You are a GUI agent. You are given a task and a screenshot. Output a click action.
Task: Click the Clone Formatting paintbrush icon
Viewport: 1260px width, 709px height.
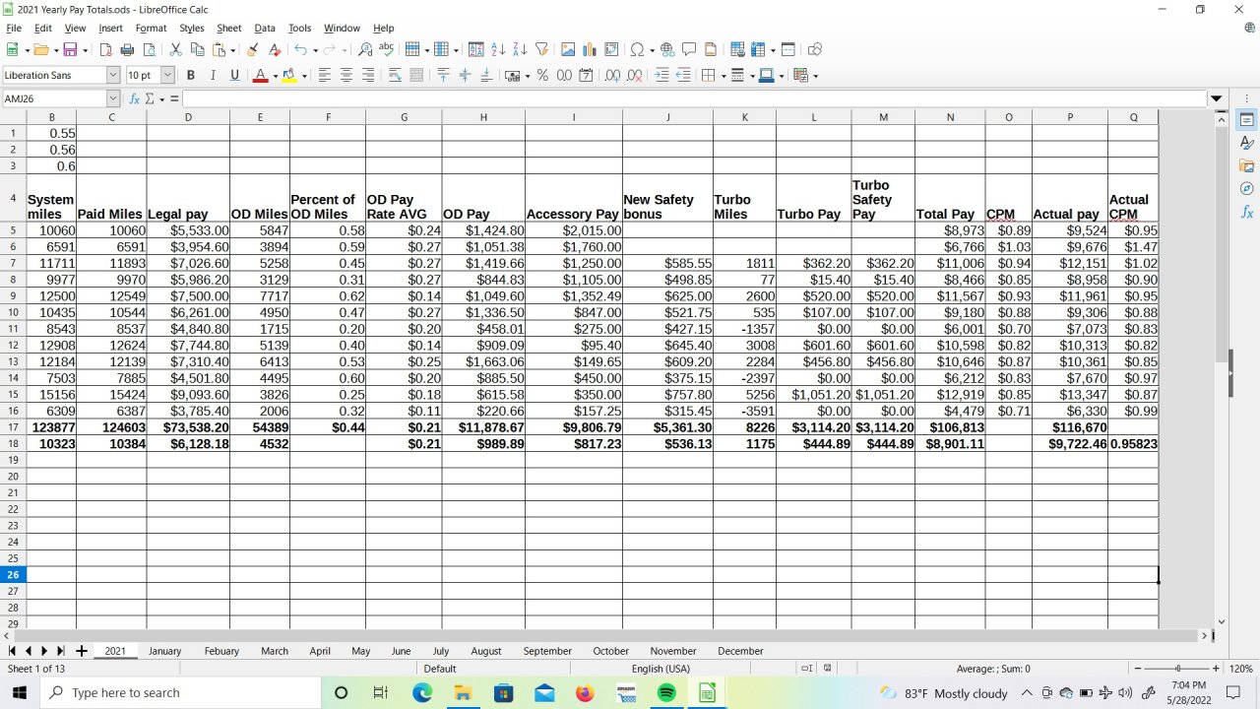pos(252,49)
